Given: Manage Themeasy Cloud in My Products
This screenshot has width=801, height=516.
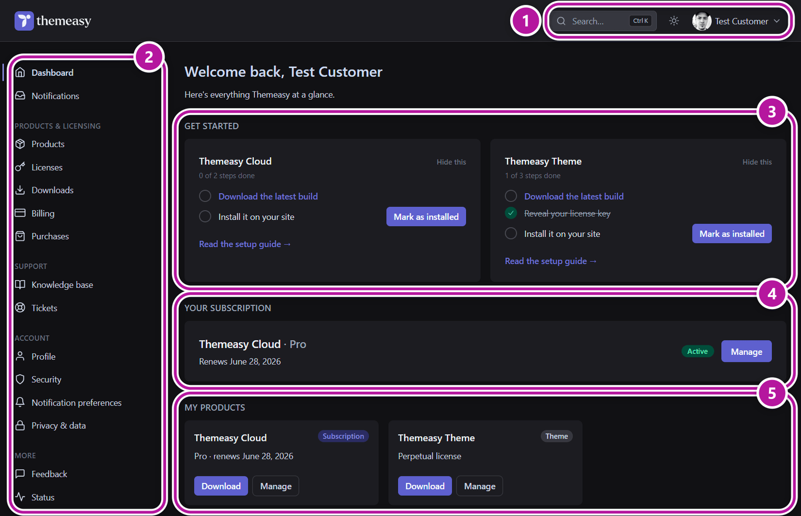Looking at the screenshot, I should (276, 486).
